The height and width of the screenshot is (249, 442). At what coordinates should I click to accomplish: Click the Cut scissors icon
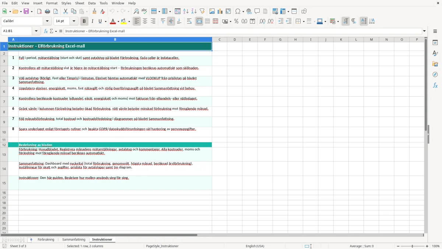(66, 11)
